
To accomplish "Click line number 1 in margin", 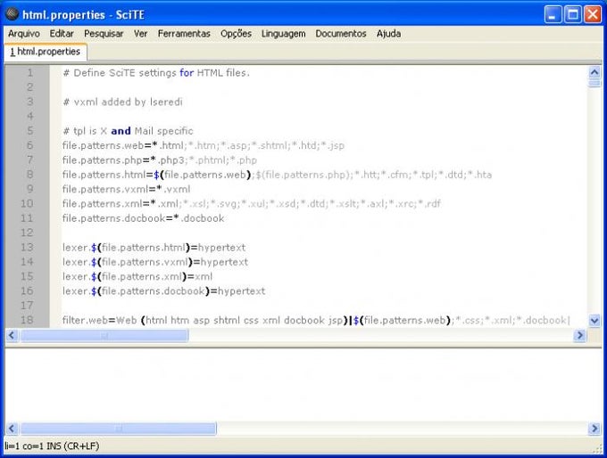I will click(x=29, y=73).
